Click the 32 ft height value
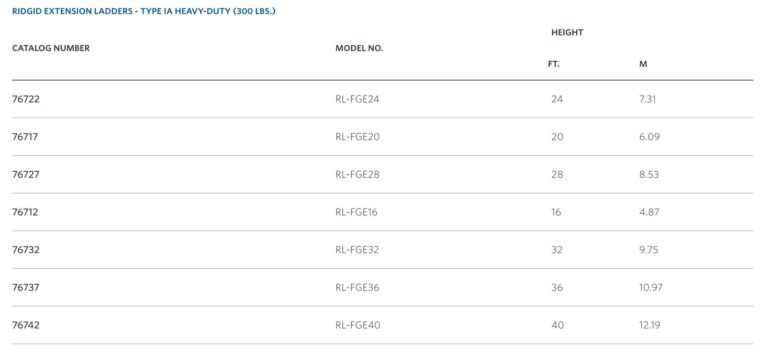This screenshot has height=363, width=768. click(557, 250)
